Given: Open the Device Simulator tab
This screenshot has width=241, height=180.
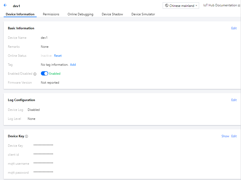Looking at the screenshot, I should pyautogui.click(x=143, y=14).
